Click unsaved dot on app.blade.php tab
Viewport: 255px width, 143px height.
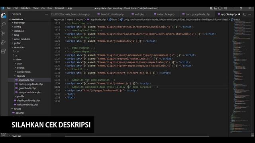tap(239, 14)
